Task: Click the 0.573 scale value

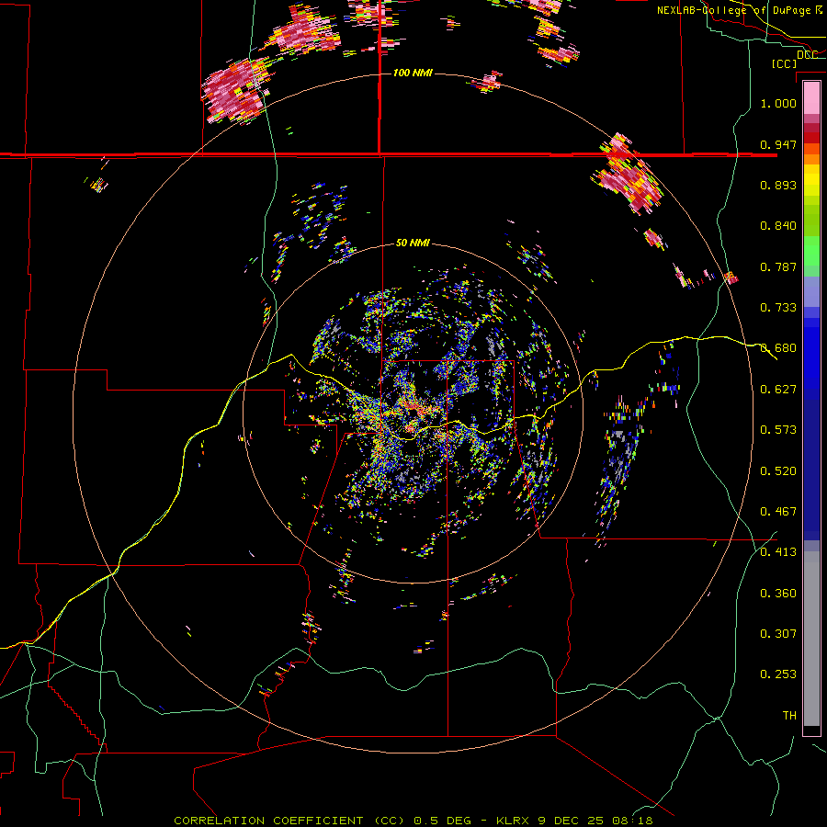Action: (778, 430)
